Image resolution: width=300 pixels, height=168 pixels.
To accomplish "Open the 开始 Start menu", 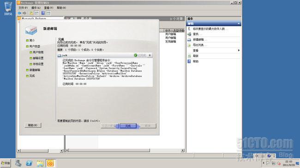I will (6, 163).
